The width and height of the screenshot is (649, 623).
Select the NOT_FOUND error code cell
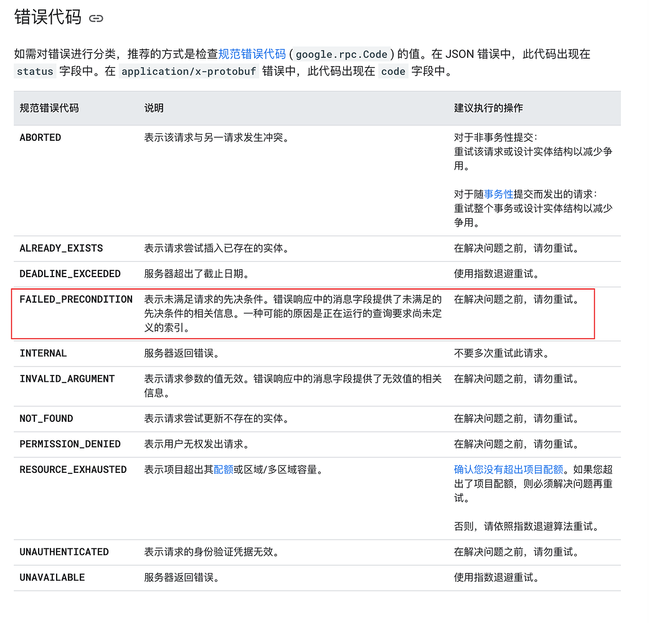point(46,419)
